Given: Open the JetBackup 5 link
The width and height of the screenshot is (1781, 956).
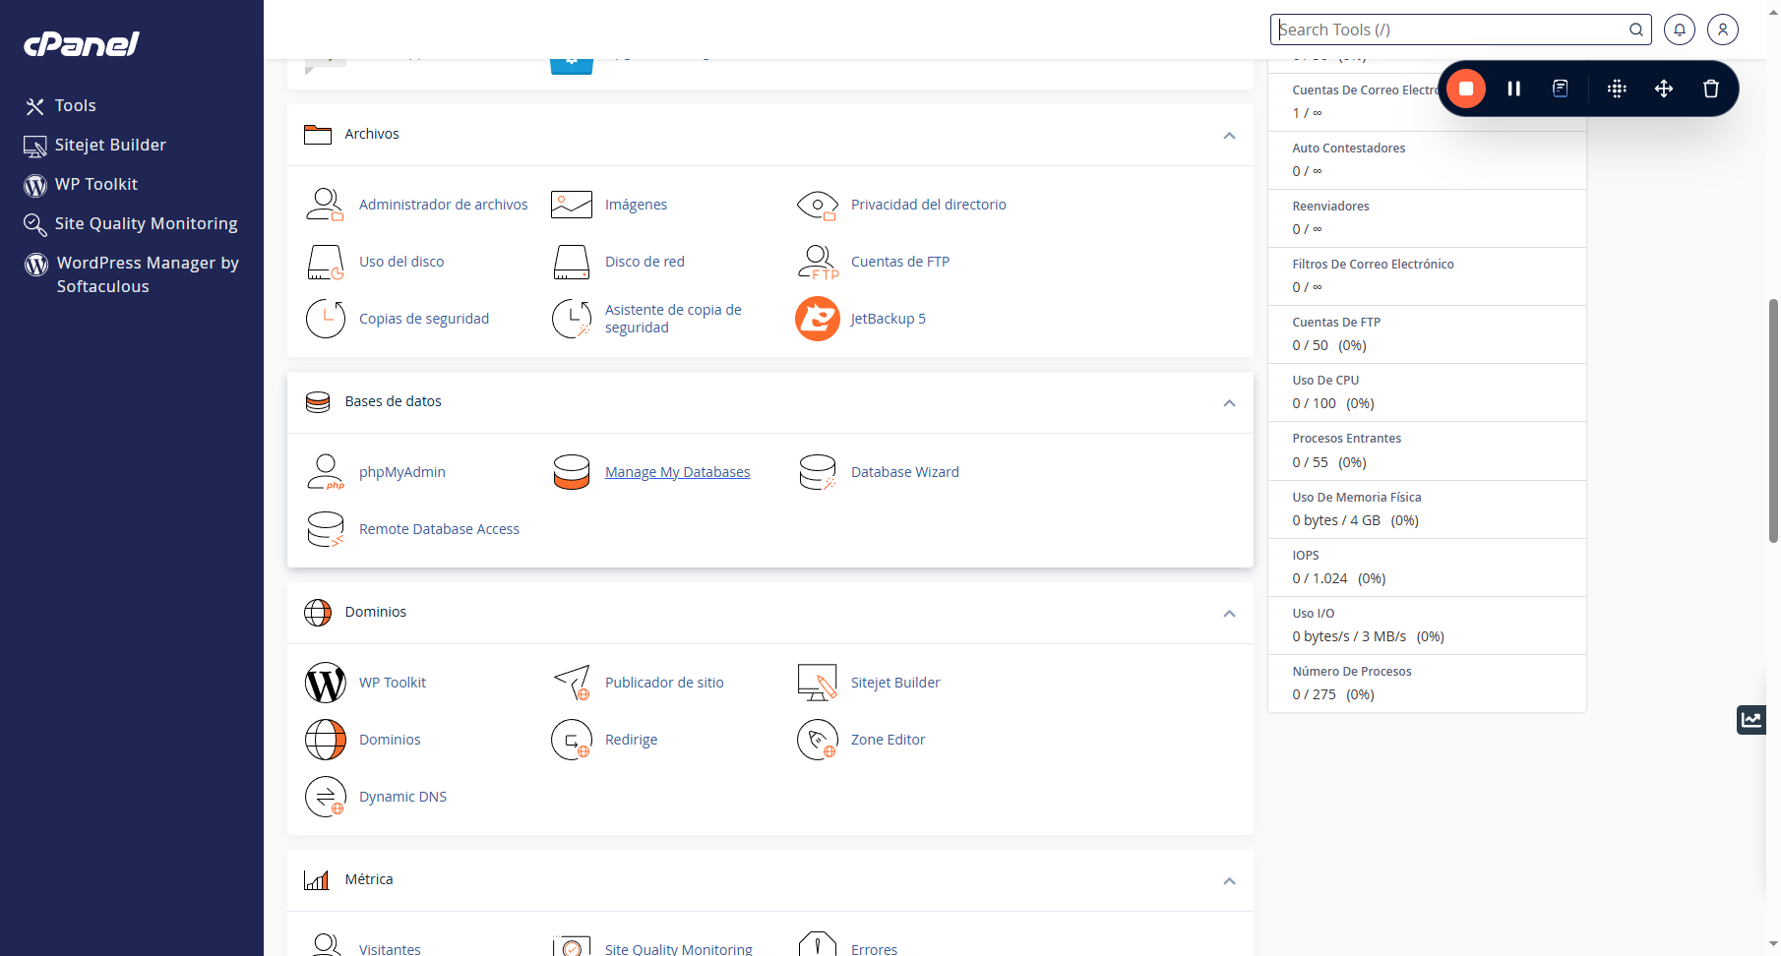Looking at the screenshot, I should point(888,319).
